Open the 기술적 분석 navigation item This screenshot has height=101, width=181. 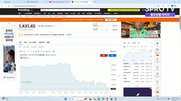coord(60,13)
